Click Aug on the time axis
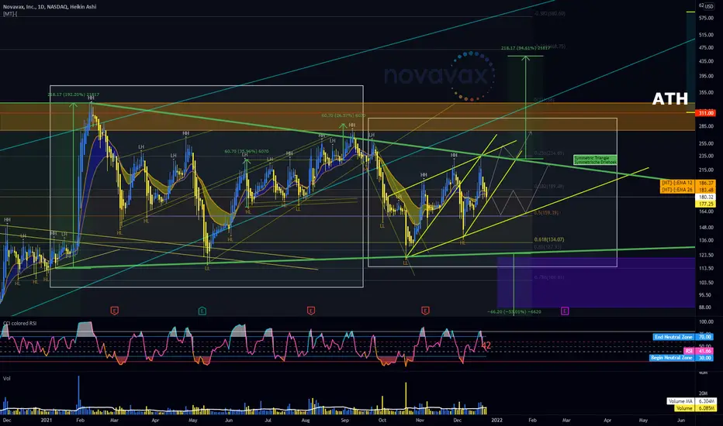The image size is (723, 426). pyautogui.click(x=305, y=420)
